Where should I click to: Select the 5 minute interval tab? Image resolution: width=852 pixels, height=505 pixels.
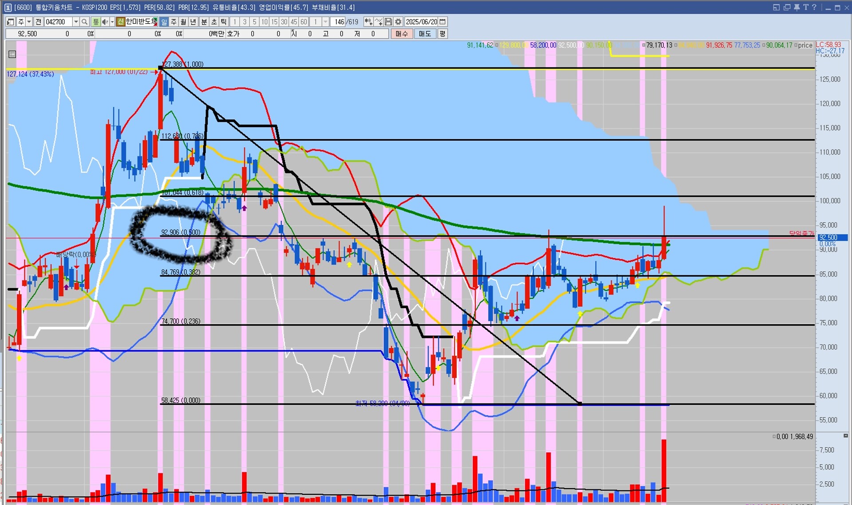coord(254,22)
